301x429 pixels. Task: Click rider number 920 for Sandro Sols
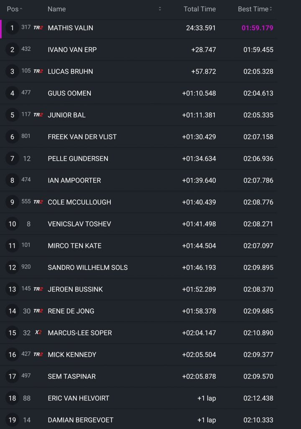click(26, 267)
